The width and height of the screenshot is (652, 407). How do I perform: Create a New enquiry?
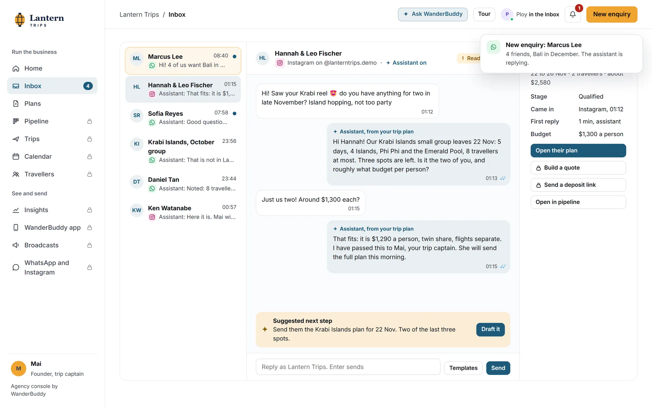pyautogui.click(x=612, y=14)
